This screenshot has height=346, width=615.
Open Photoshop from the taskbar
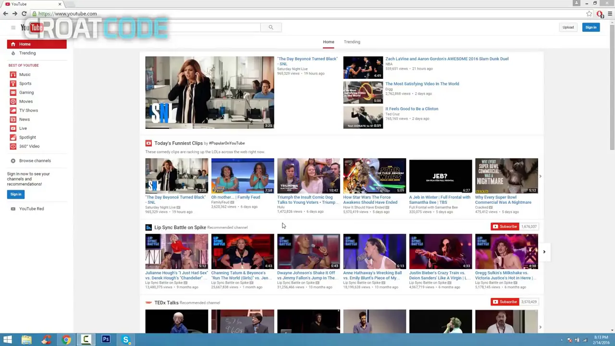tap(106, 340)
